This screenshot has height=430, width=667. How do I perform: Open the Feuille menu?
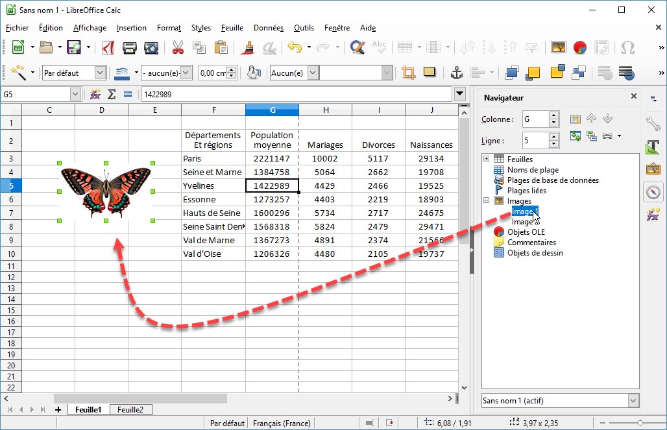click(x=232, y=28)
